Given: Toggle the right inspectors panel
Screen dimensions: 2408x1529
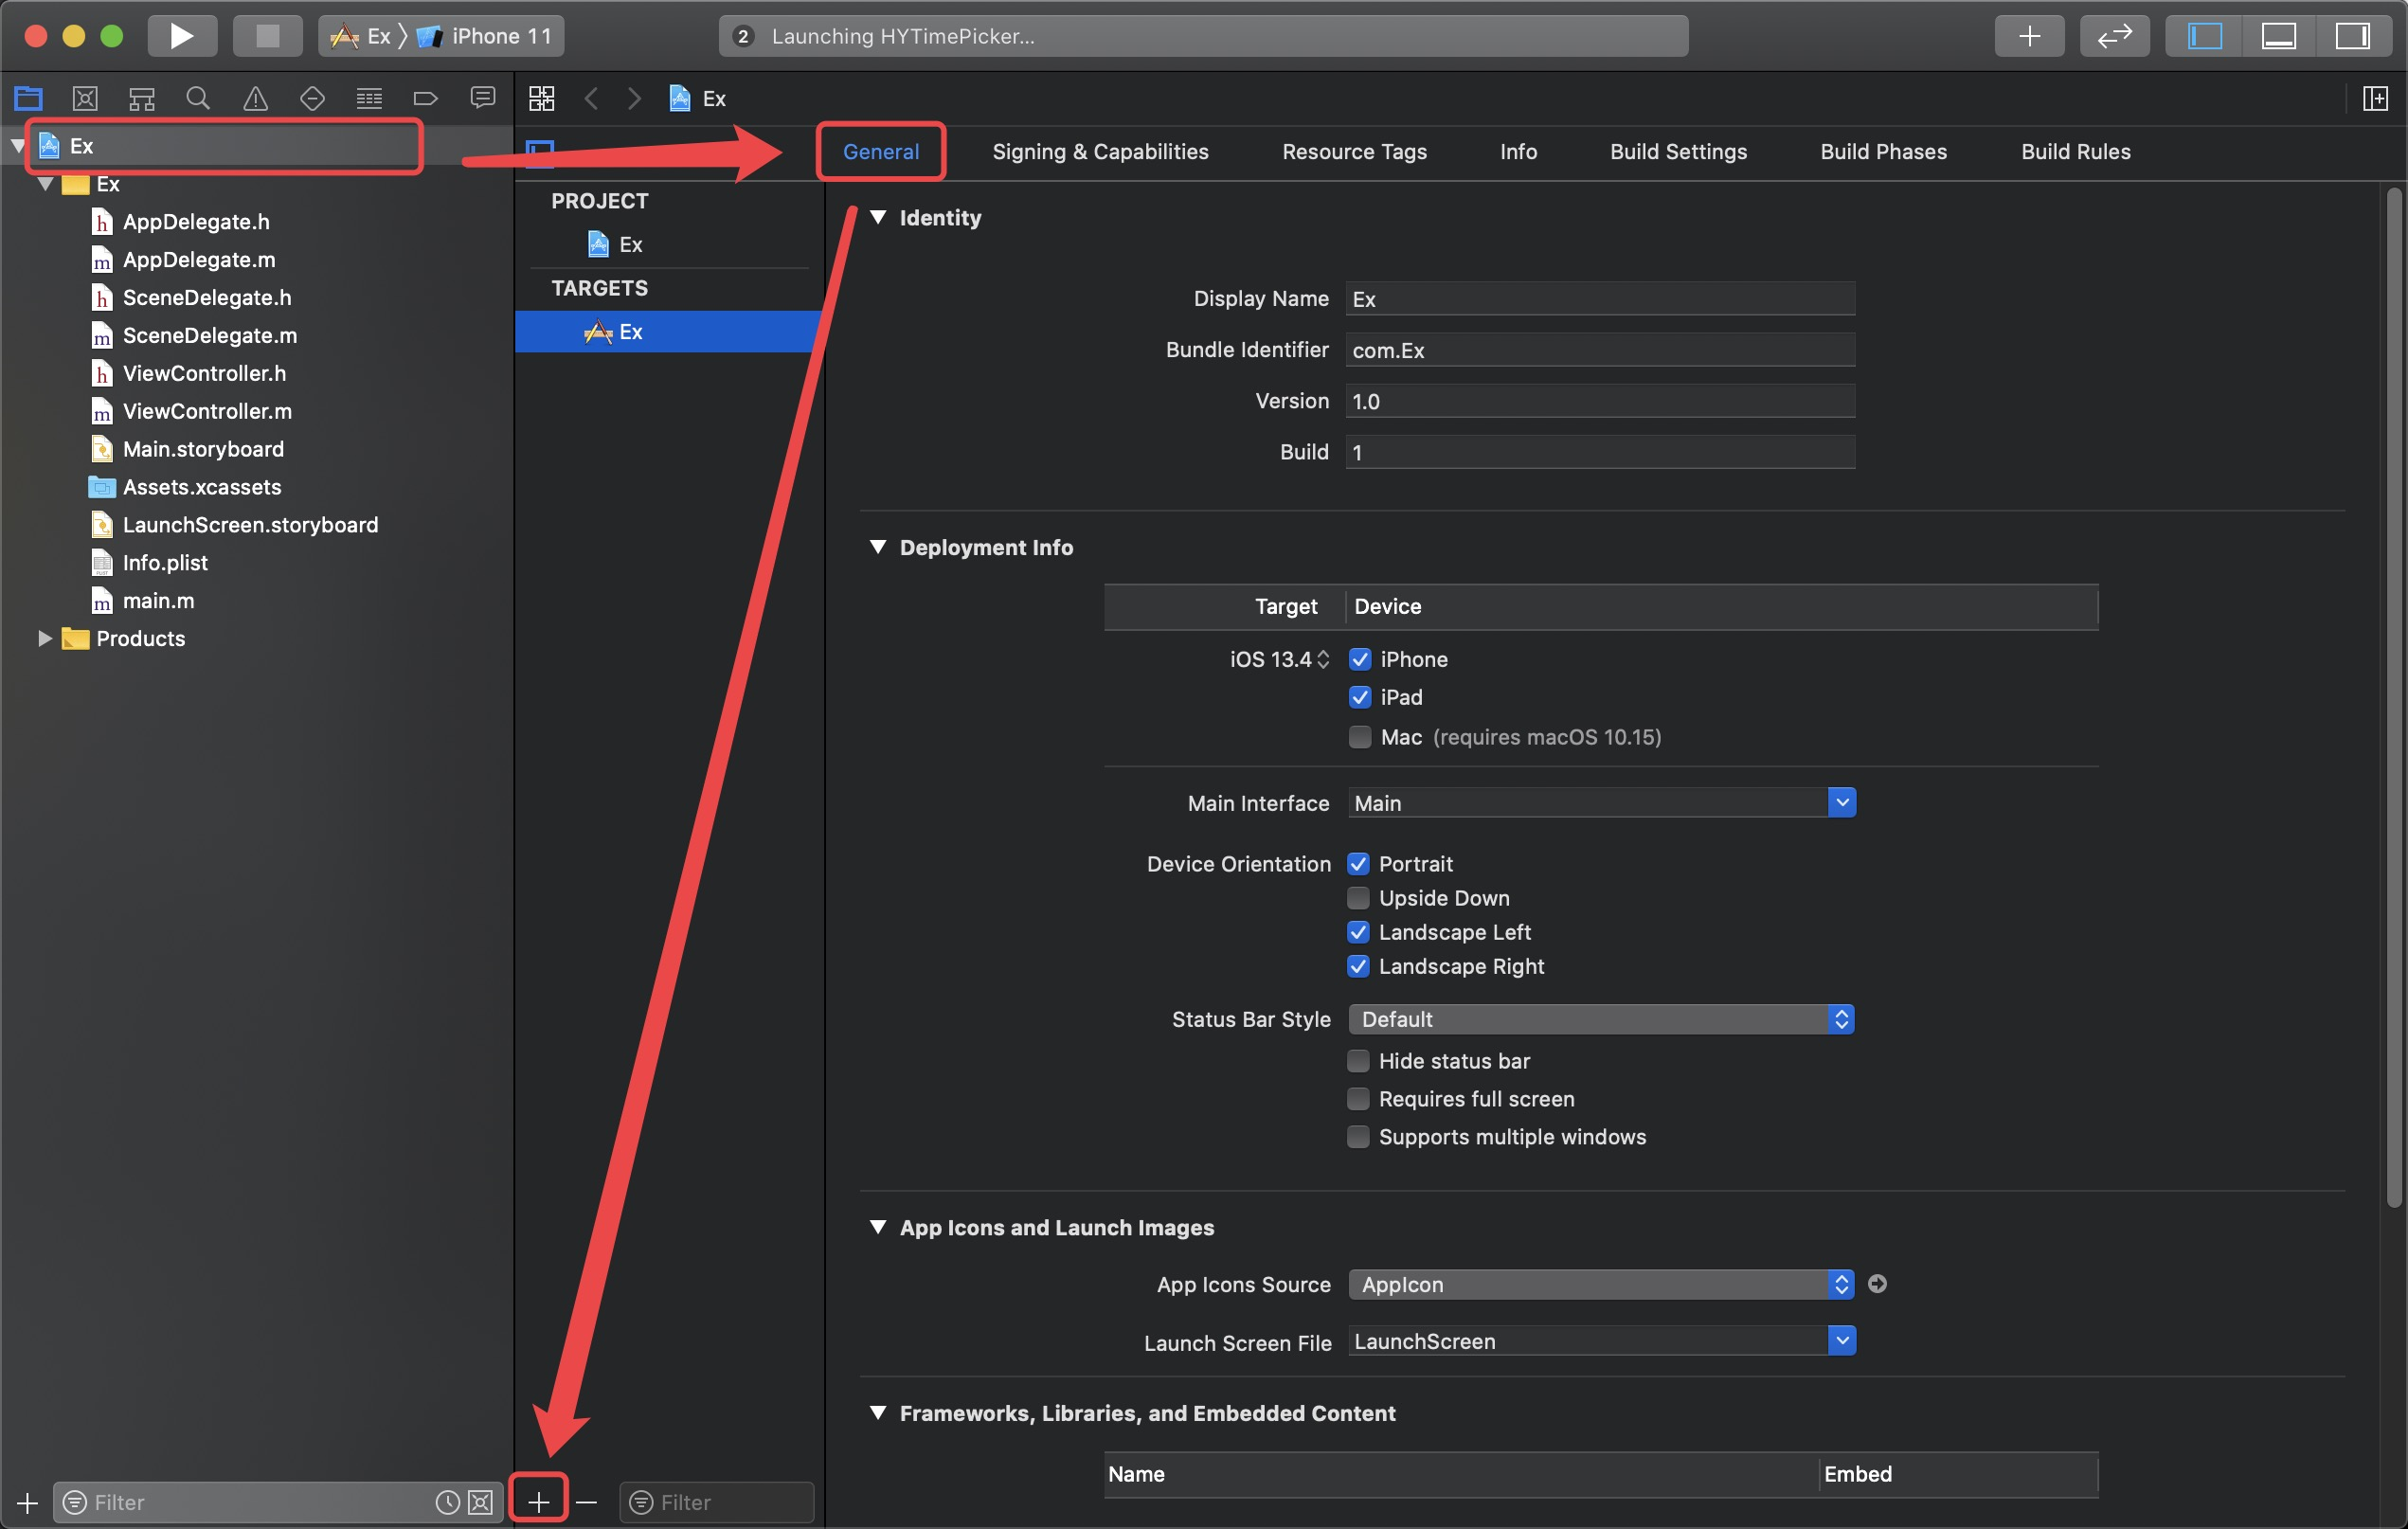Looking at the screenshot, I should 2351,36.
